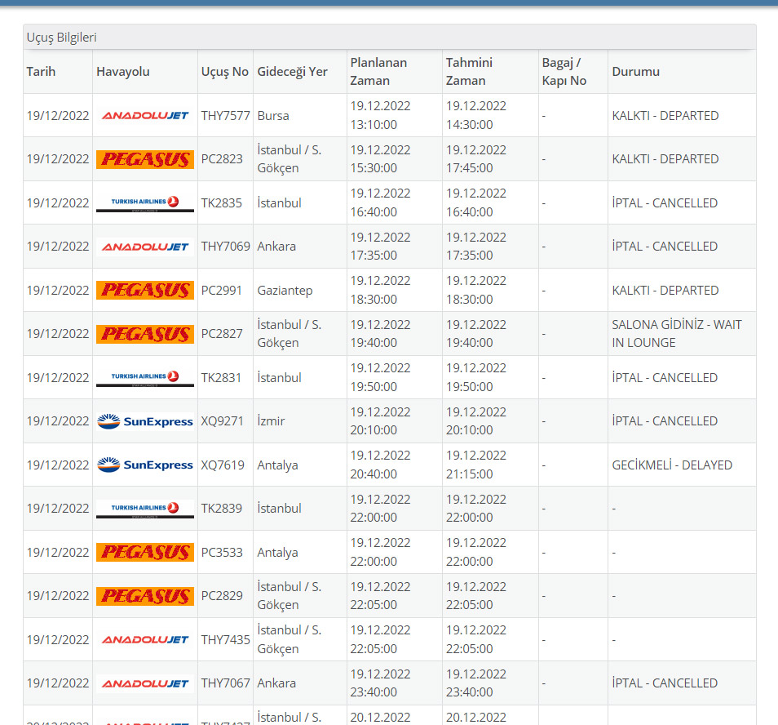Screen dimensions: 778x725
Task: Click flight number PC2829
Action: [x=222, y=596]
